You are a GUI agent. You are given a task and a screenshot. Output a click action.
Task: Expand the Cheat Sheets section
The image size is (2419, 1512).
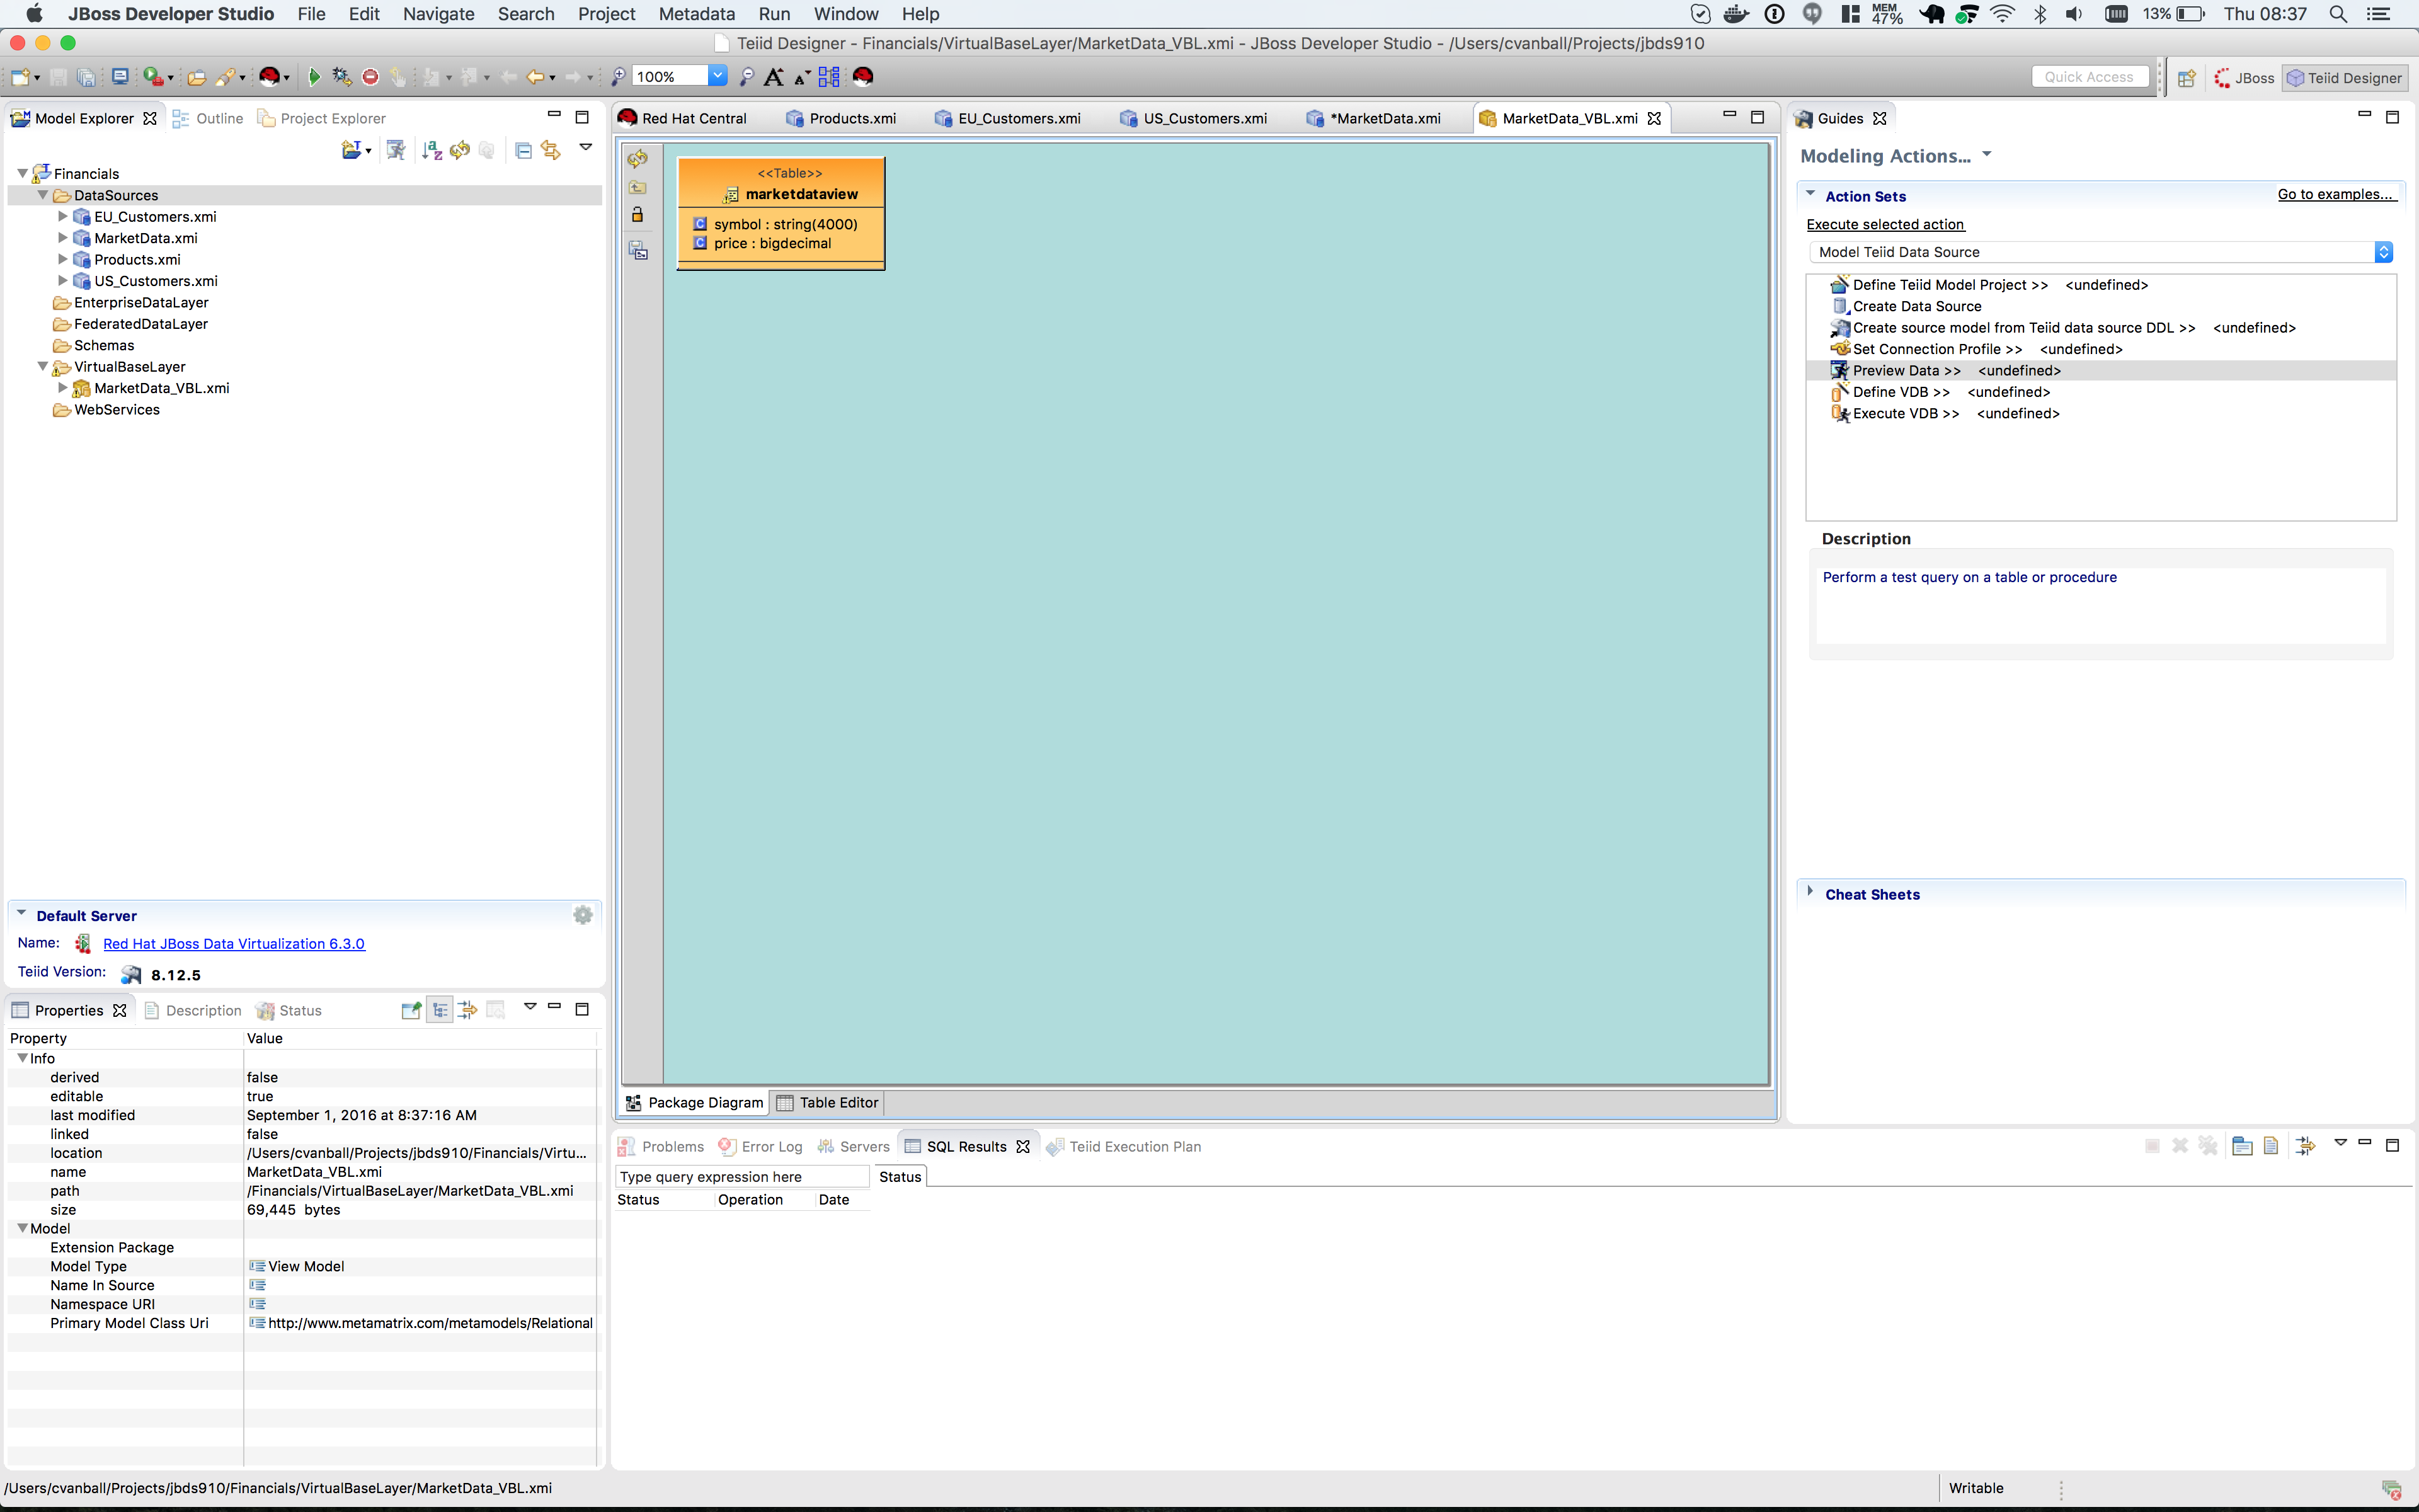pyautogui.click(x=1809, y=893)
